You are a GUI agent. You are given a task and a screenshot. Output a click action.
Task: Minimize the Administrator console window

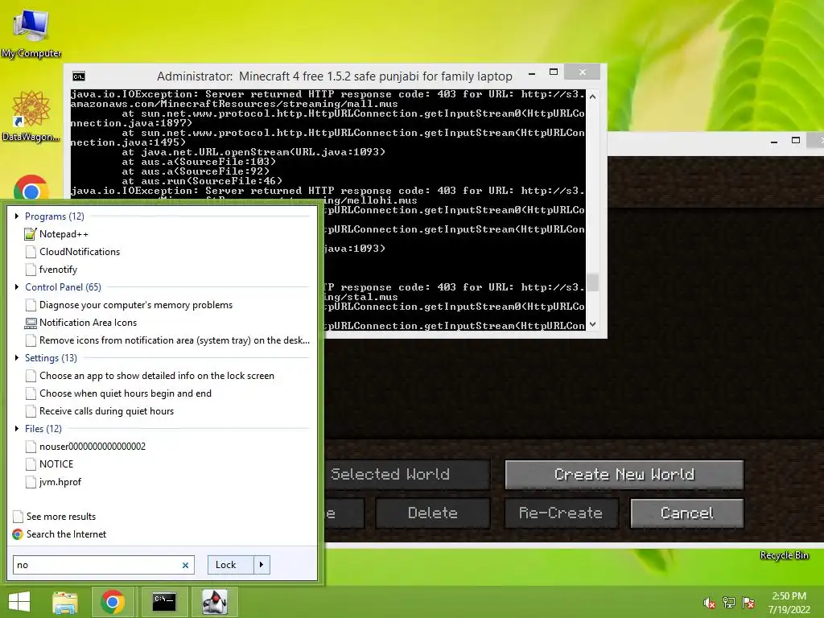[x=532, y=73]
